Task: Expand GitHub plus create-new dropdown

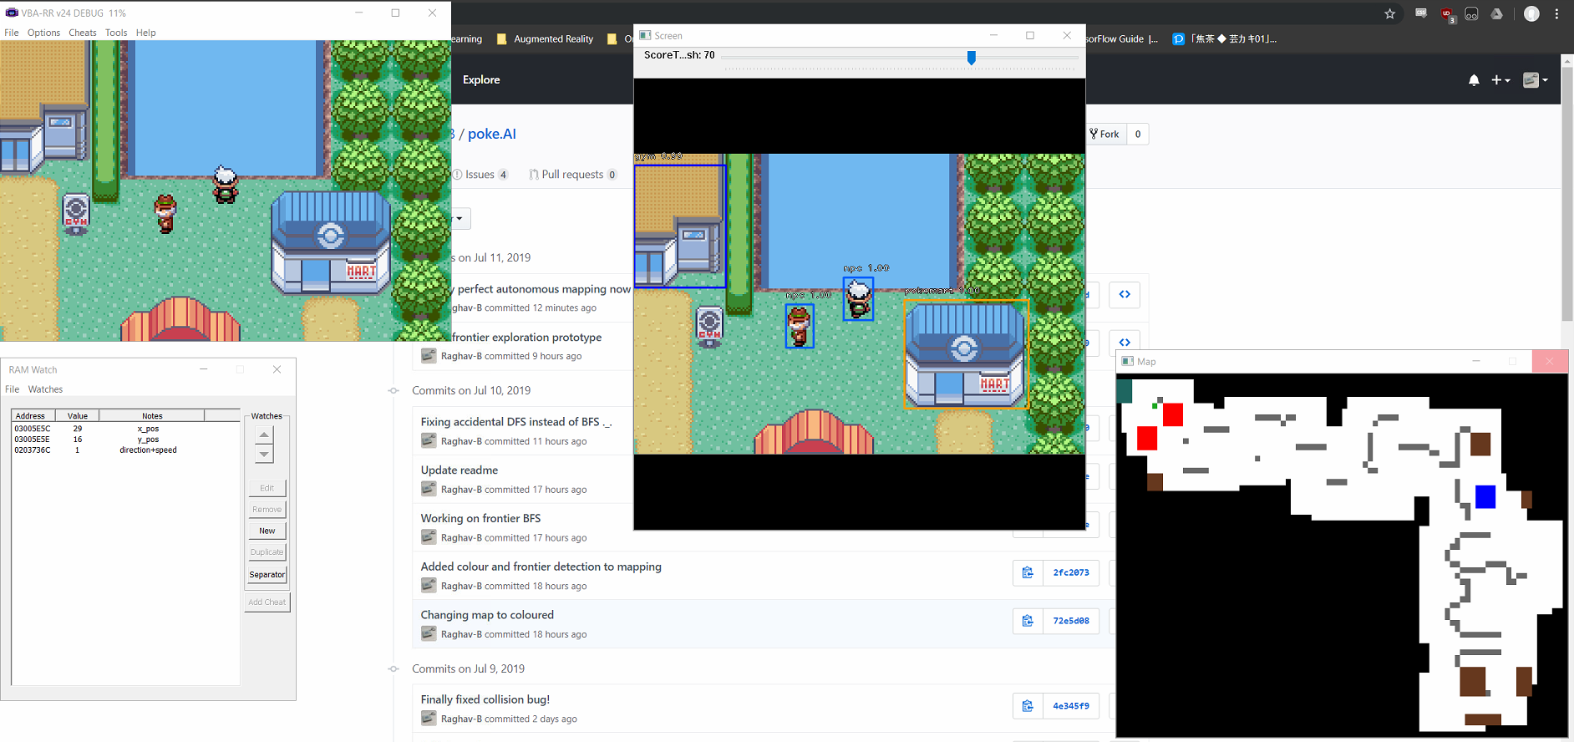Action: click(1500, 80)
